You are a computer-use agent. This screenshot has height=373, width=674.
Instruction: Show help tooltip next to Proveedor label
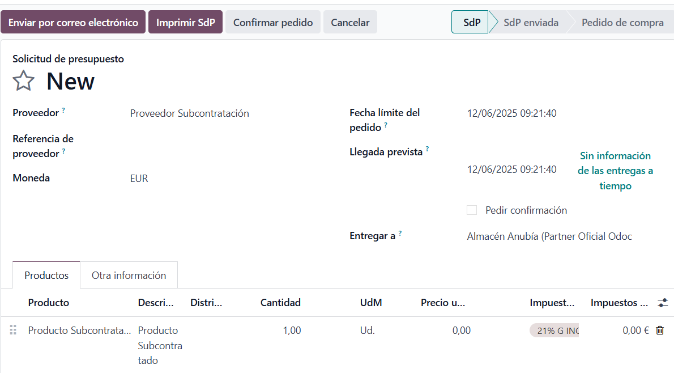(x=63, y=110)
